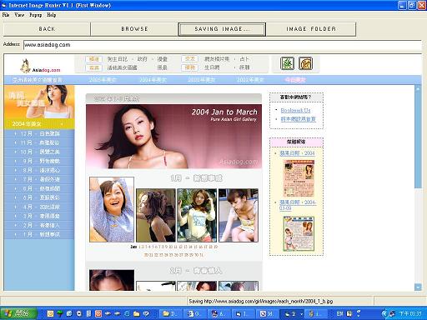427x320 pixels.
Task: Click the Bookmark Us link
Action: 295,111
